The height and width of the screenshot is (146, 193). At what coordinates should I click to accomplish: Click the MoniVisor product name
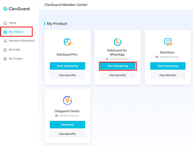(x=167, y=53)
